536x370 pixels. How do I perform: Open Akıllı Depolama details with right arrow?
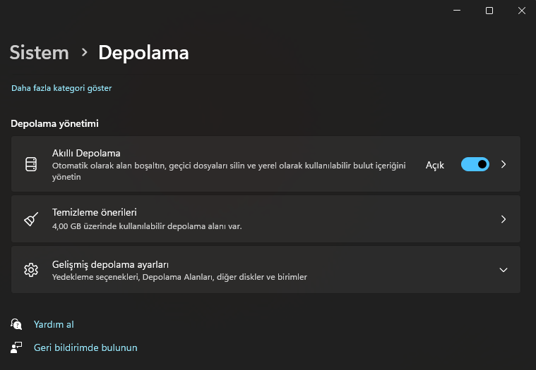pyautogui.click(x=504, y=164)
